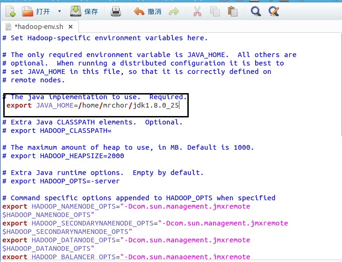Viewport: 342px width, 262px height.
Task: Switch to the *hadoop-env.sh tab
Action: coord(39,27)
